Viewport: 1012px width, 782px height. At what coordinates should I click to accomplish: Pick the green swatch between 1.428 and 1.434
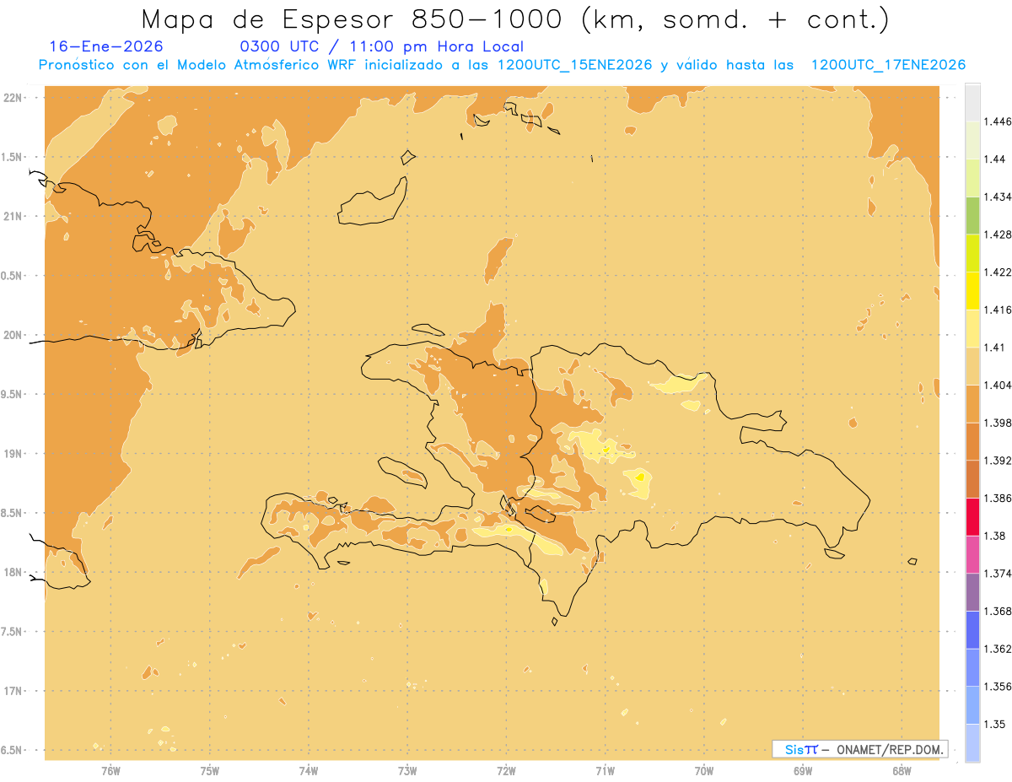coord(972,216)
